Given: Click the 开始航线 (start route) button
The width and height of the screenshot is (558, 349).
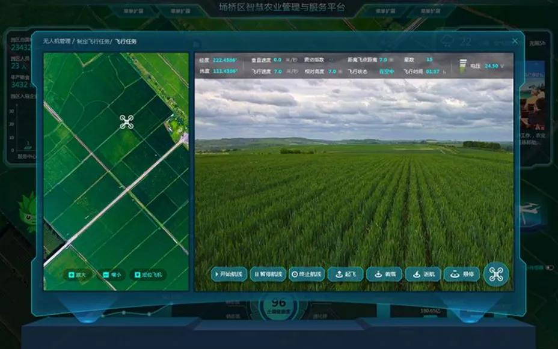Looking at the screenshot, I should point(228,274).
